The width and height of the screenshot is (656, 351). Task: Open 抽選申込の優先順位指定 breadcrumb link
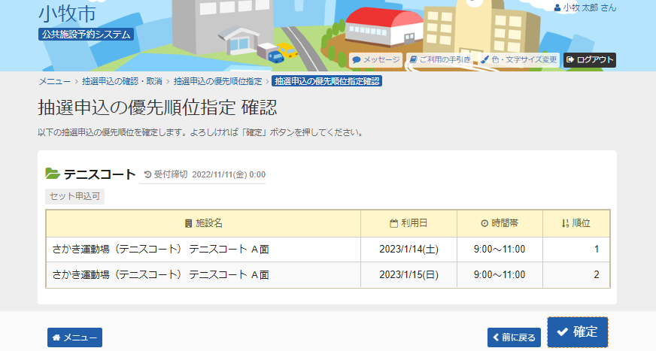[x=217, y=81]
